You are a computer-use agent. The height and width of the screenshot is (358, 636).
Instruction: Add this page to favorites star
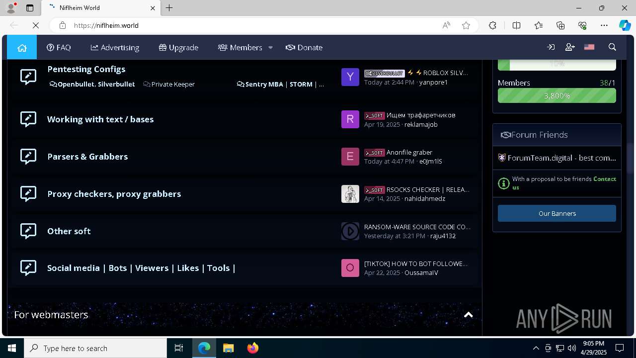(x=466, y=25)
